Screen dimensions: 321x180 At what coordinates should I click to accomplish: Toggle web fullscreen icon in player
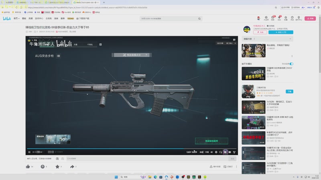(230, 152)
